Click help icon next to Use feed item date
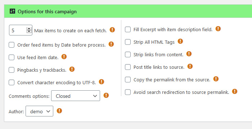This screenshot has width=252, height=129. point(64,57)
